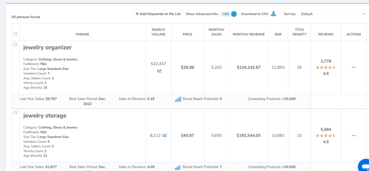Screen dimensions: 369x171
Task: Open trend chart for jewelry storage search volume
Action: click(x=165, y=136)
